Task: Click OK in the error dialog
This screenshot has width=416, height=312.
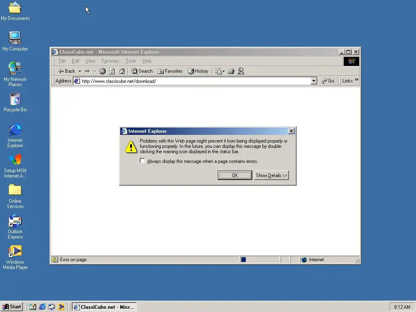Action: click(x=235, y=175)
